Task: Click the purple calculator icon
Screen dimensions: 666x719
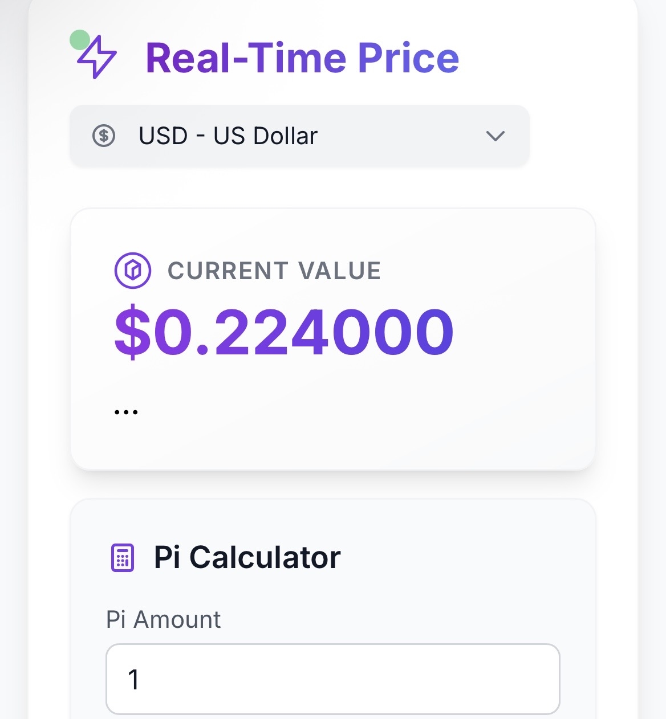Action: [122, 557]
